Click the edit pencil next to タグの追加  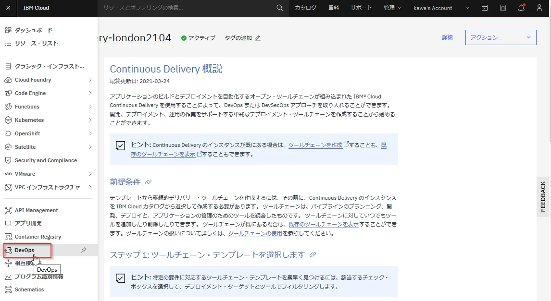coord(258,38)
